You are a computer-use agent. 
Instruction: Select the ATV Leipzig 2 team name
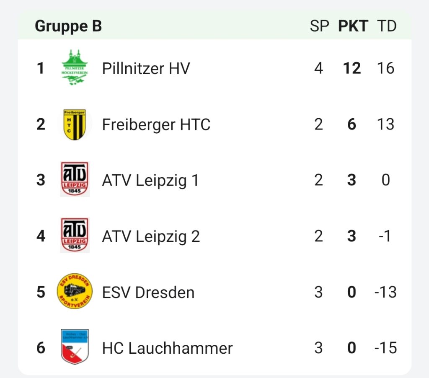[x=151, y=236]
